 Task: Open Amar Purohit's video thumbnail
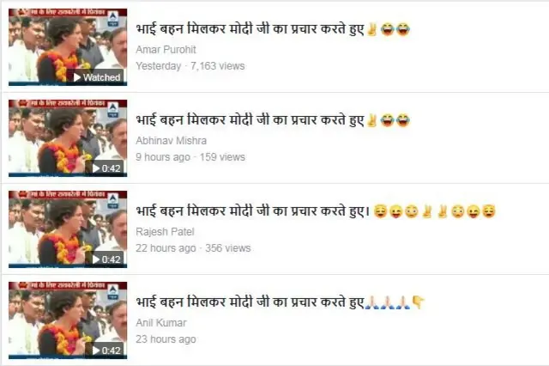click(x=68, y=47)
